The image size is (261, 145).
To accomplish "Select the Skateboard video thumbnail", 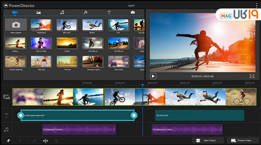I will click(x=41, y=25).
